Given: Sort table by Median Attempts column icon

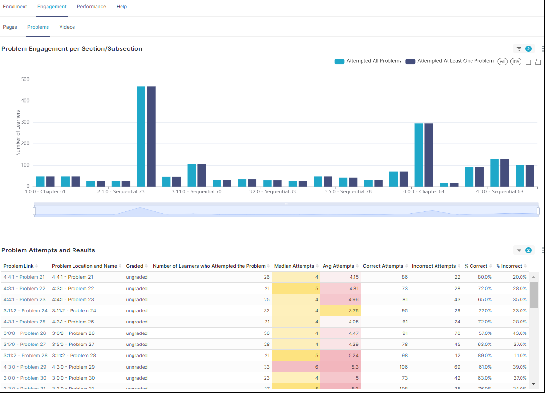Looking at the screenshot, I should pyautogui.click(x=317, y=266).
